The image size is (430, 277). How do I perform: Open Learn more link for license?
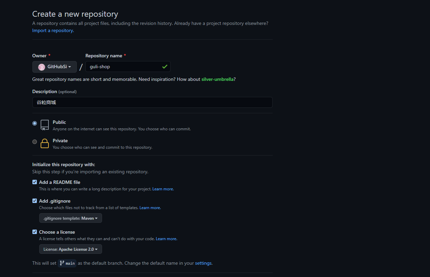(167, 239)
